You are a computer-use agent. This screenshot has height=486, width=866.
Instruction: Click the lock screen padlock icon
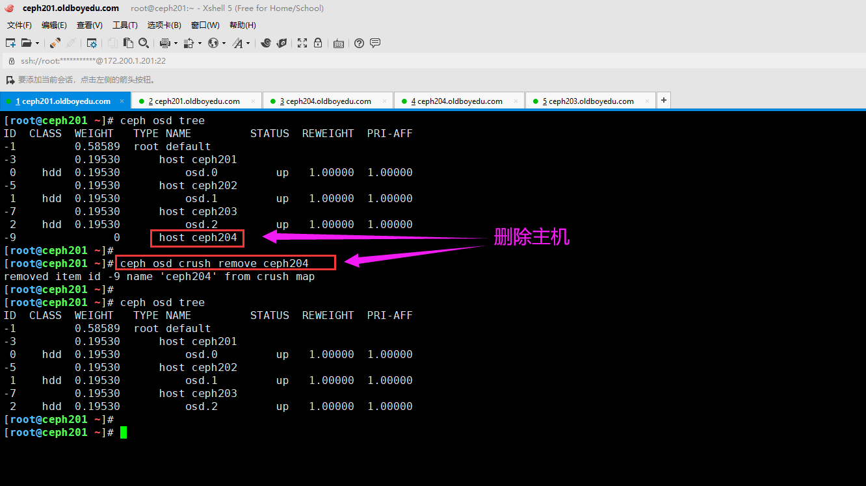click(x=318, y=43)
